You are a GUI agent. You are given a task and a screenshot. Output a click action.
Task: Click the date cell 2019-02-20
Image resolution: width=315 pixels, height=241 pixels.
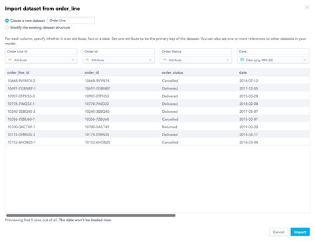click(x=249, y=127)
